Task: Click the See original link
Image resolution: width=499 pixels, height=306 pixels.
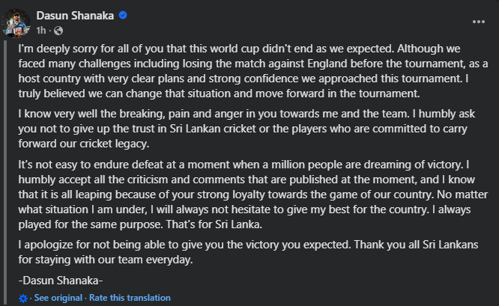Action: (x=58, y=298)
